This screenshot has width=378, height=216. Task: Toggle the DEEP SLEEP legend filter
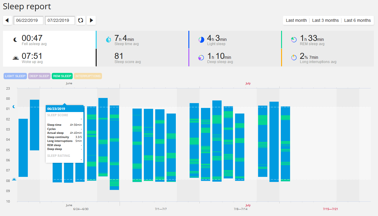pyautogui.click(x=39, y=76)
